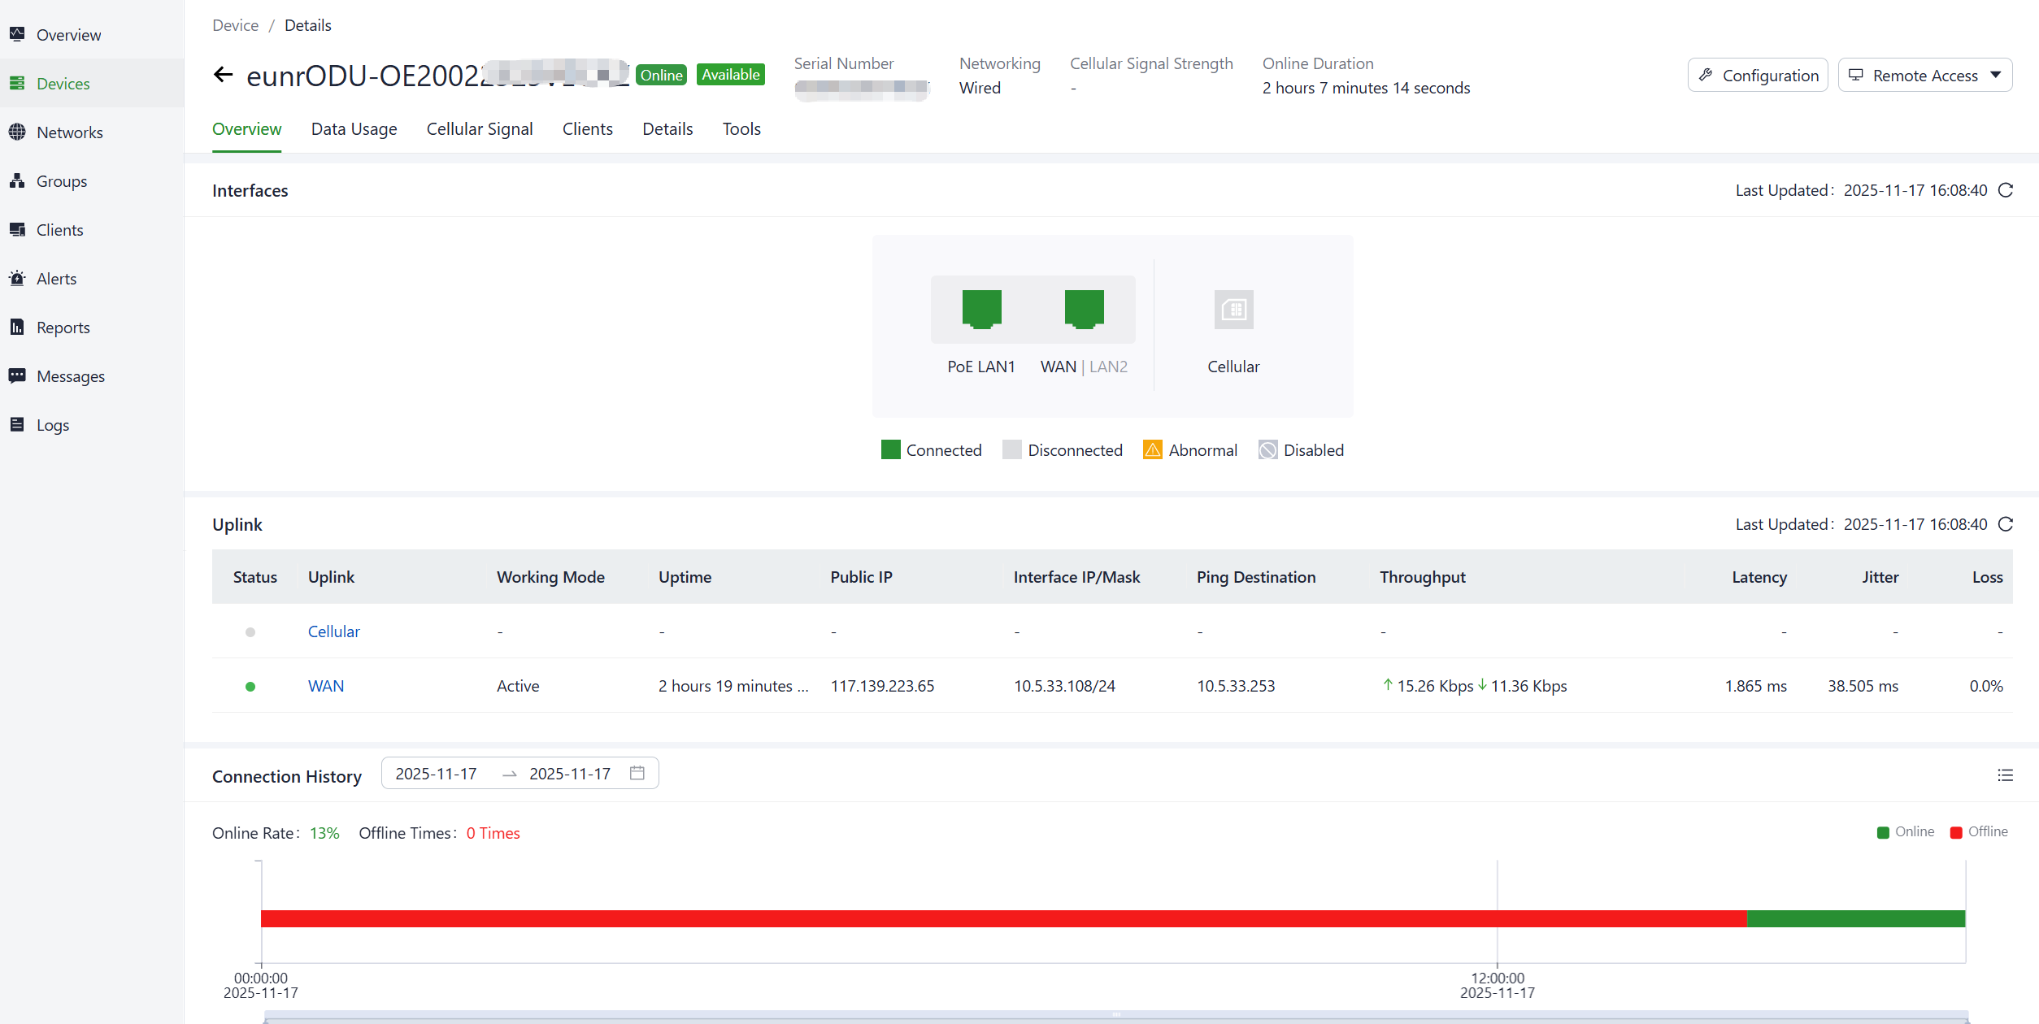Click the WAN port icon
This screenshot has width=2039, height=1024.
pyautogui.click(x=1084, y=309)
